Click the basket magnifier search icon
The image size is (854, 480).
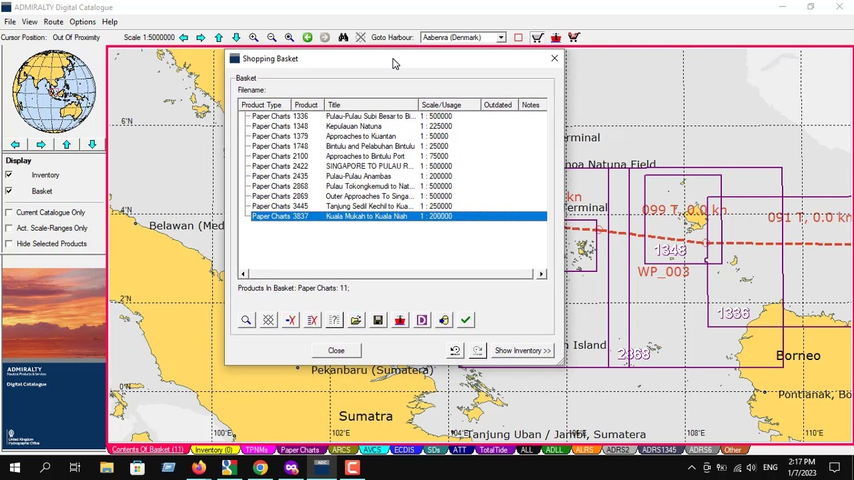click(246, 321)
